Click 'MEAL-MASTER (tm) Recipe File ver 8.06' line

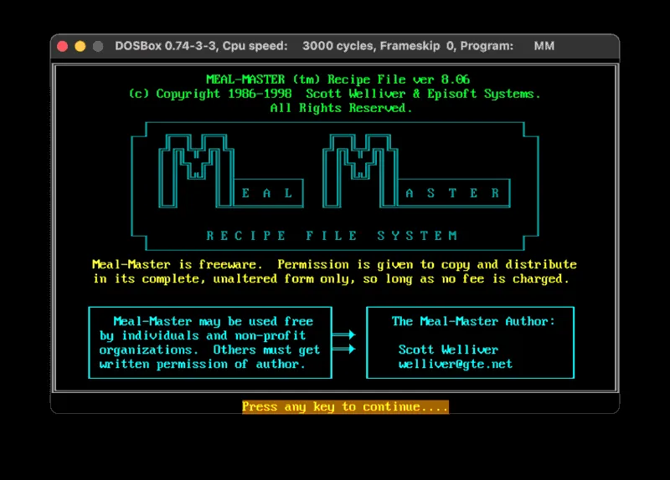tap(338, 79)
